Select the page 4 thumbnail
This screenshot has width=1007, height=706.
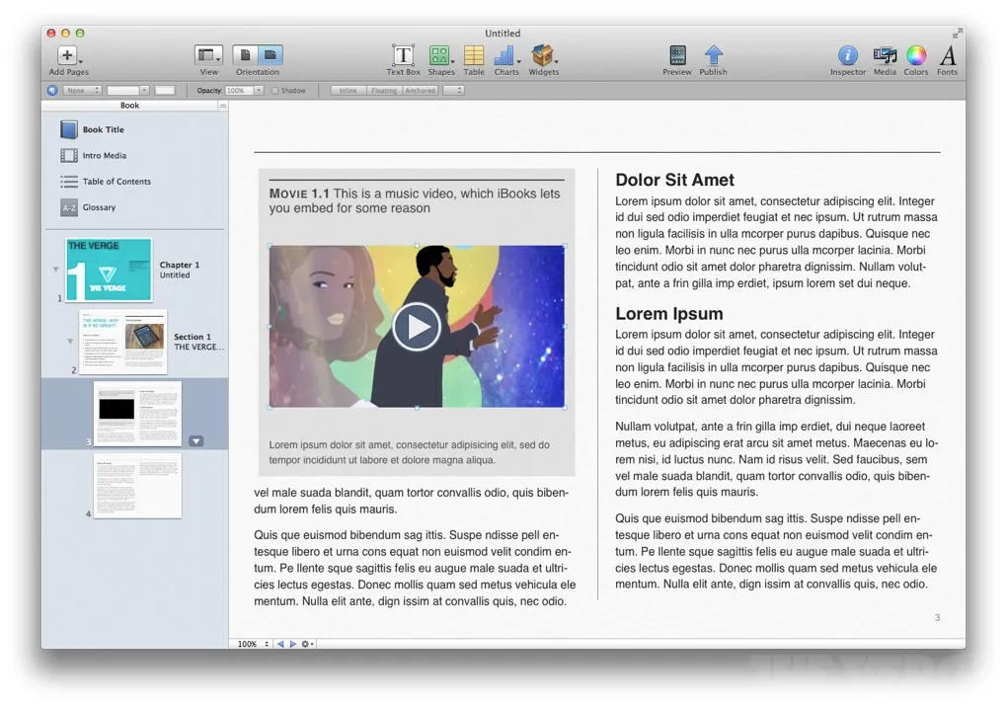tap(137, 486)
